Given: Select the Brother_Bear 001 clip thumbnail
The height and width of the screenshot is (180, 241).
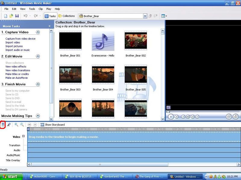Looking at the screenshot, I should (70, 41).
